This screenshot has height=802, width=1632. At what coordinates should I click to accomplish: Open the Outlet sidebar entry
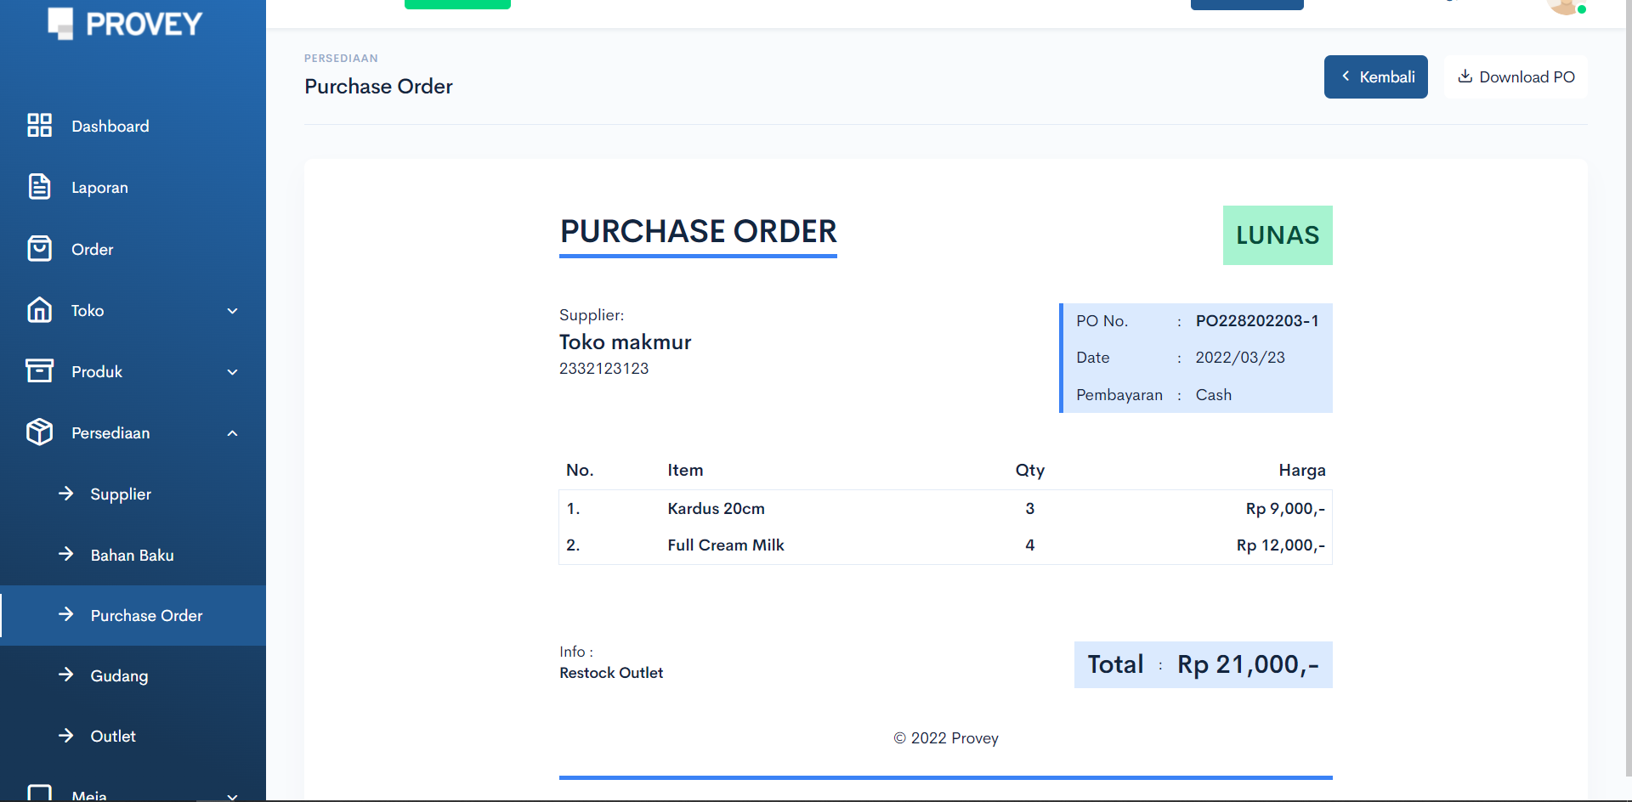[x=113, y=737]
